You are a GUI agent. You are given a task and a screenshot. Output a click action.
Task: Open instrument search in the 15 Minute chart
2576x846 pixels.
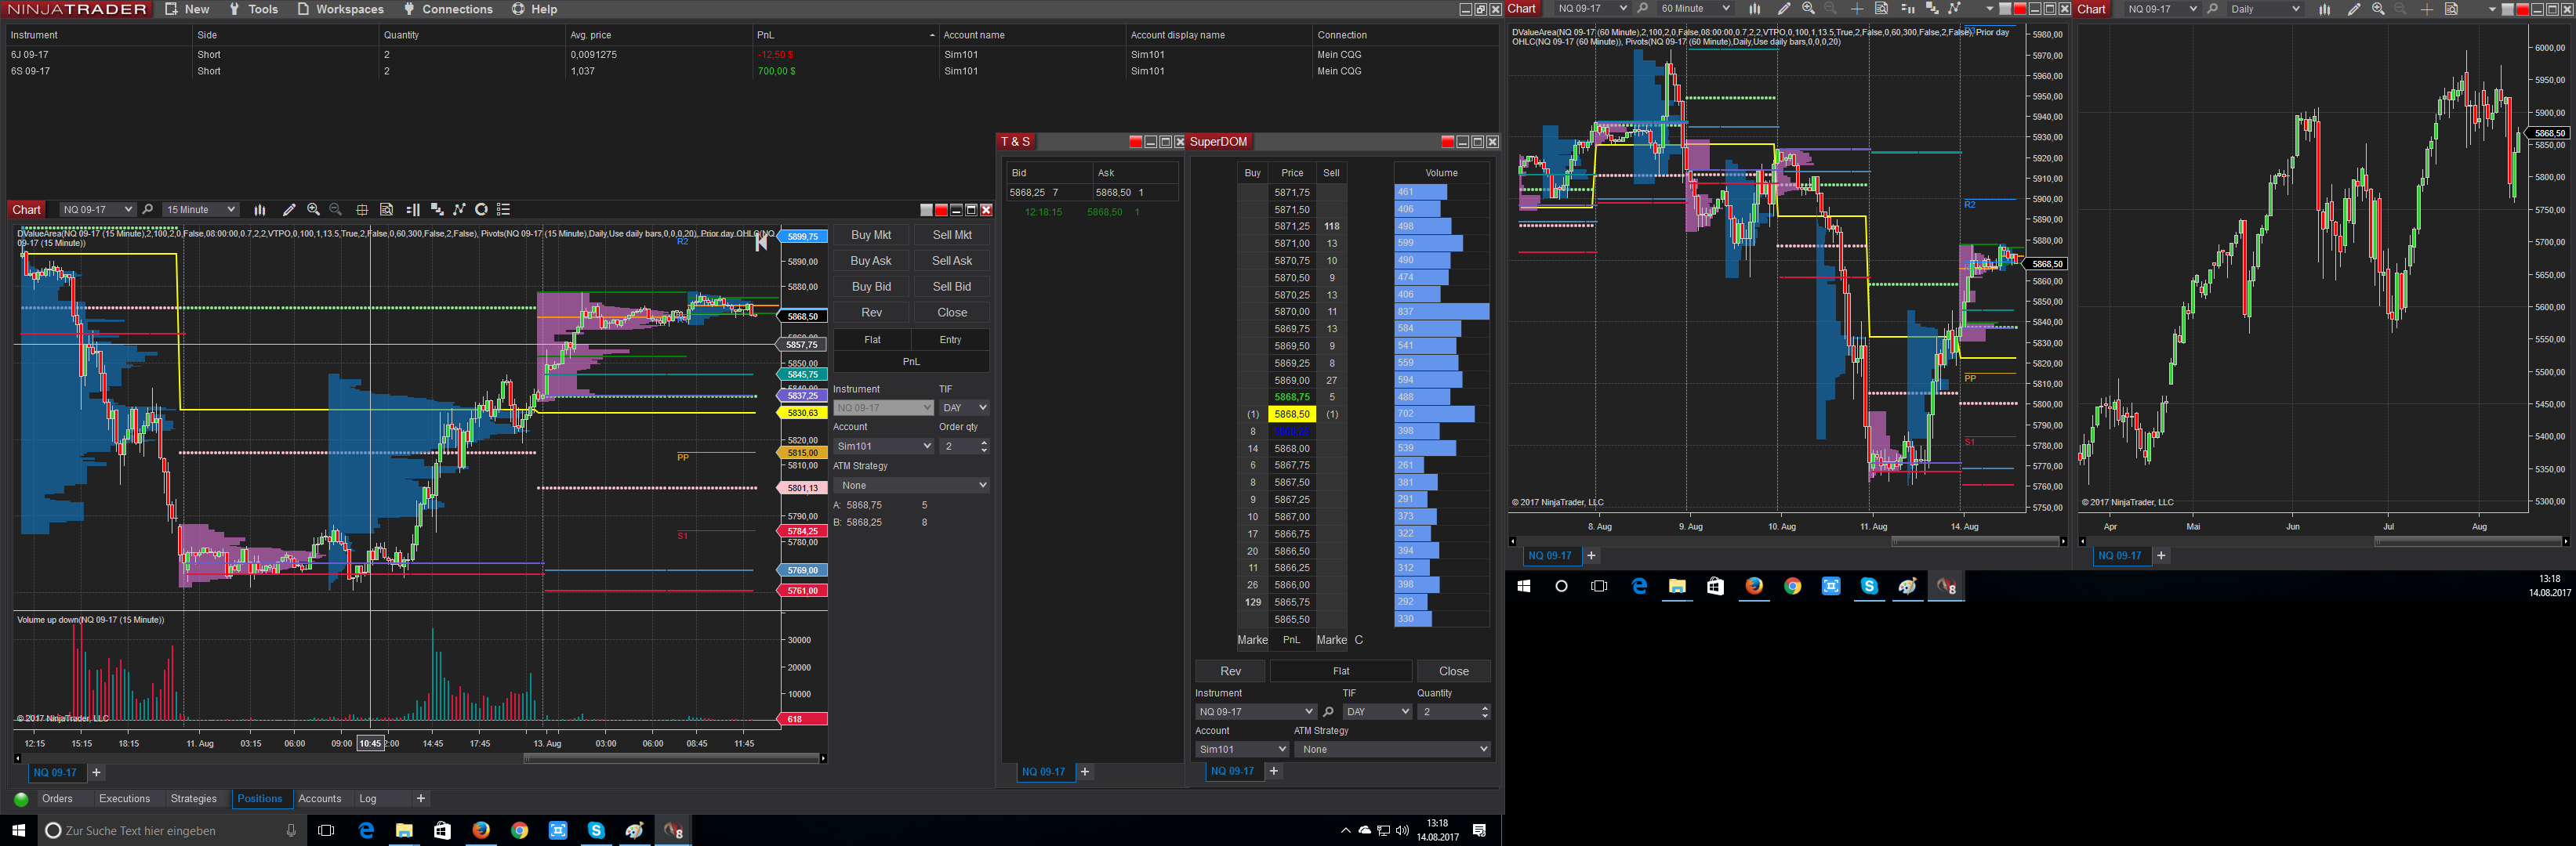148,210
